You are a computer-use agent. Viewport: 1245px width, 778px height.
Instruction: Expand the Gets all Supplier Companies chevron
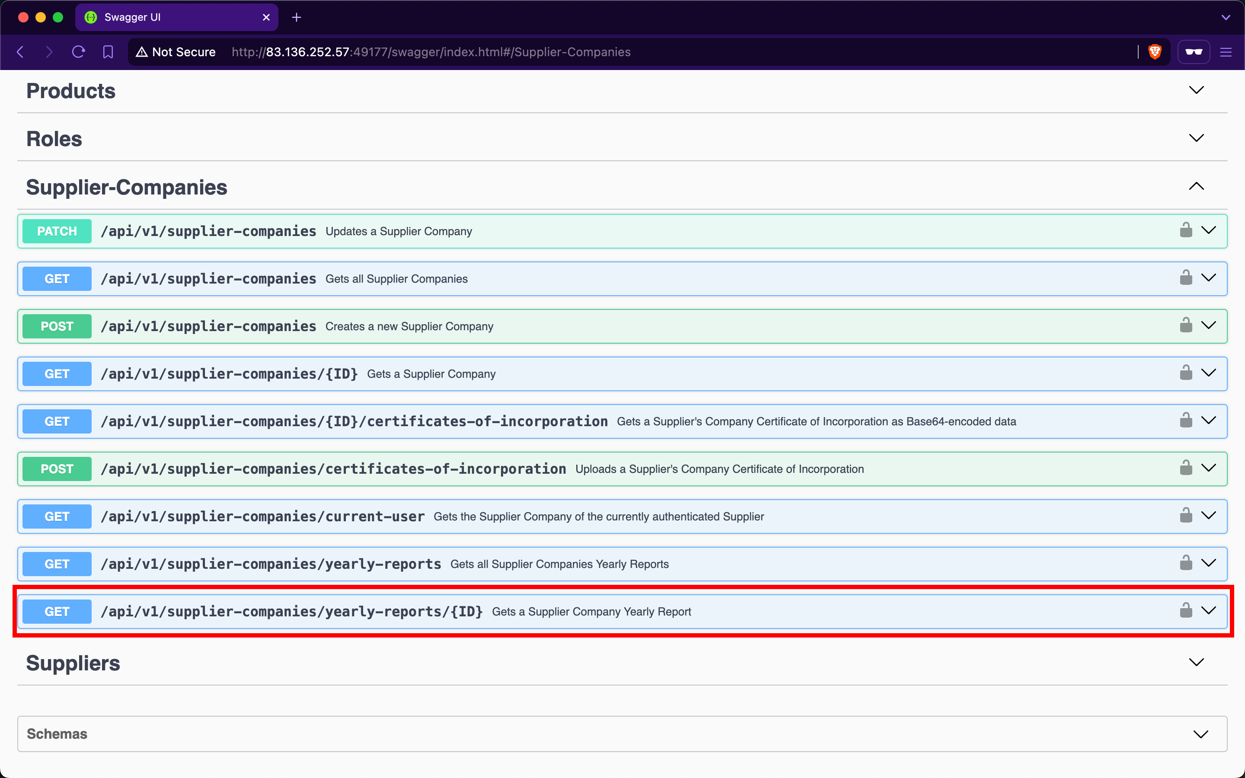click(x=1209, y=278)
